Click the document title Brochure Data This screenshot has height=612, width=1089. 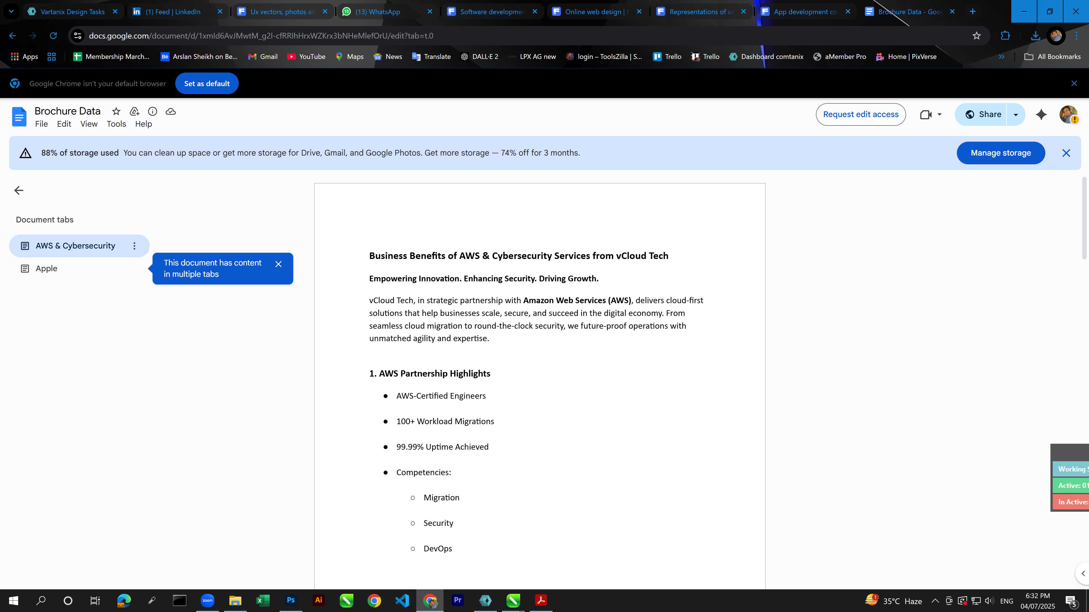click(x=68, y=111)
